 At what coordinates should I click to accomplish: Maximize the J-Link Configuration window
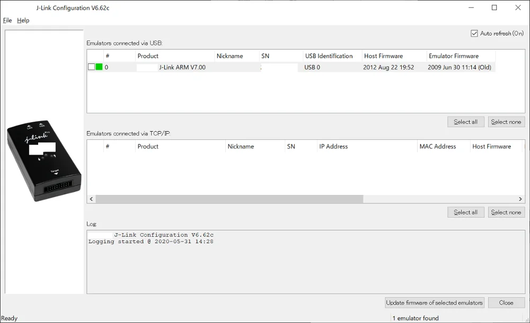click(494, 7)
